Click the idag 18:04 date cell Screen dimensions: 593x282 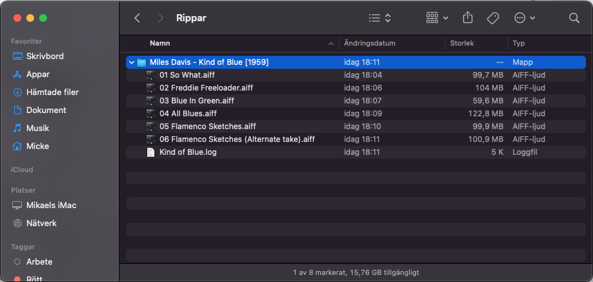coord(363,75)
